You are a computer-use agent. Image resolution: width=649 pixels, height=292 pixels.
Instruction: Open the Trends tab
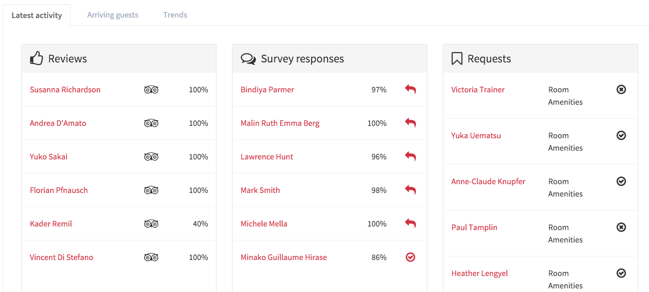pyautogui.click(x=175, y=15)
